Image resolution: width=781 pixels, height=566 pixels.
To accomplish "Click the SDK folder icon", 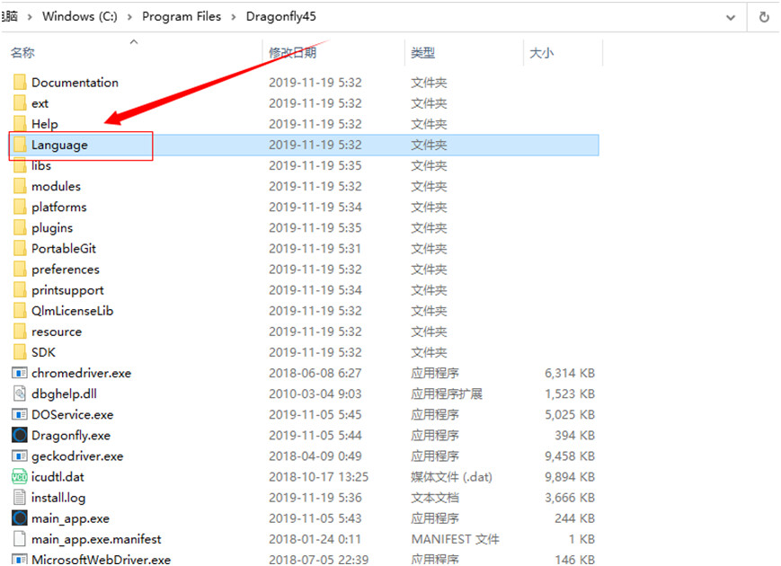I will pos(20,352).
